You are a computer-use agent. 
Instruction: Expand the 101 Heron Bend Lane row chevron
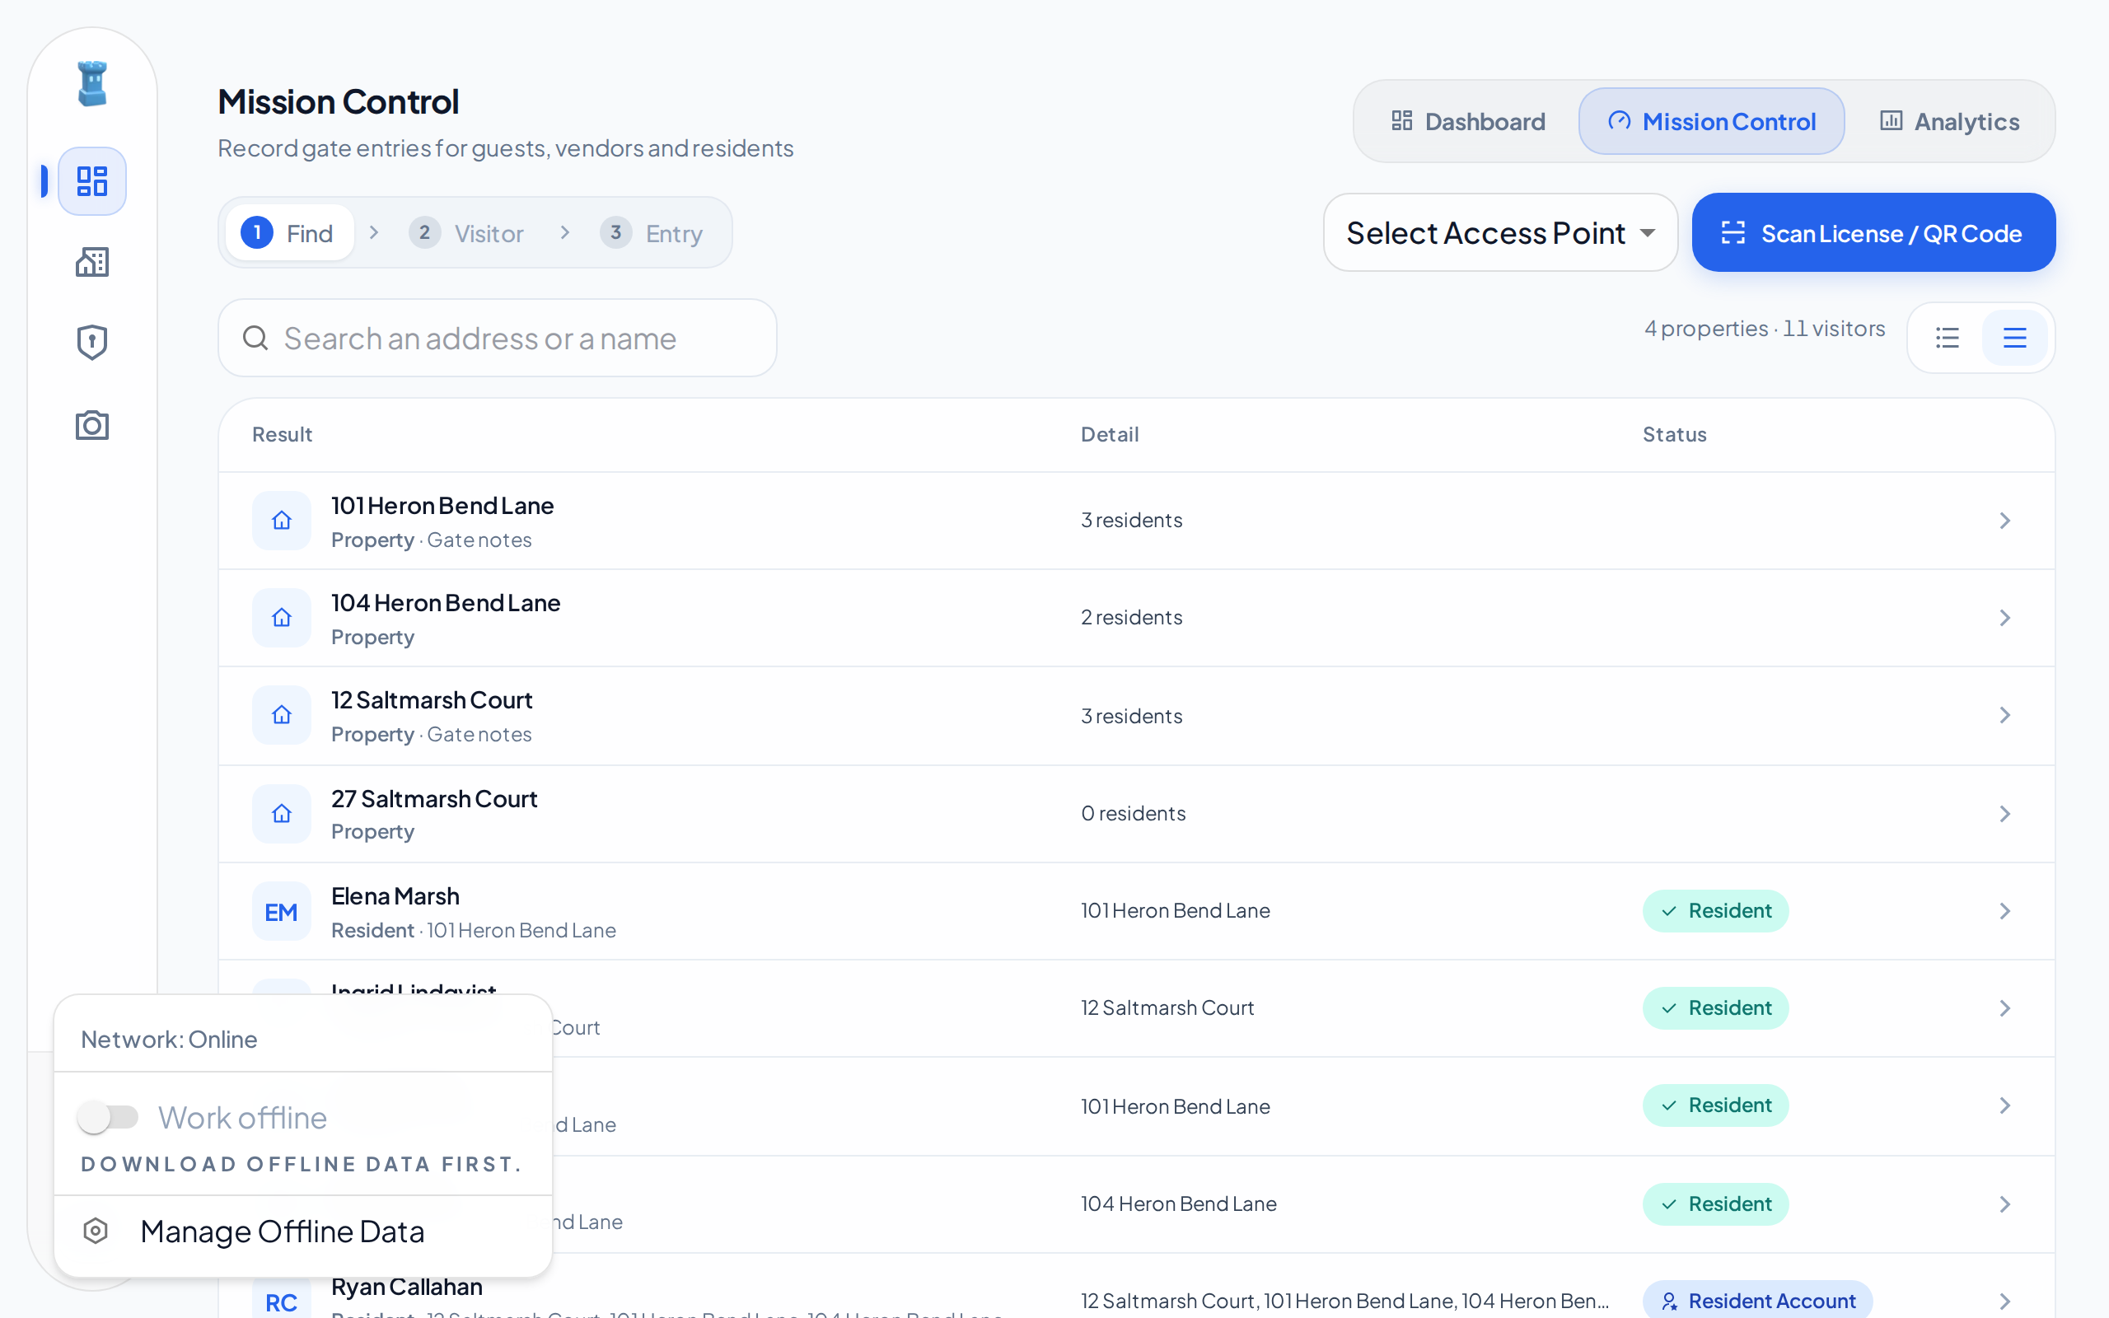tap(2005, 521)
